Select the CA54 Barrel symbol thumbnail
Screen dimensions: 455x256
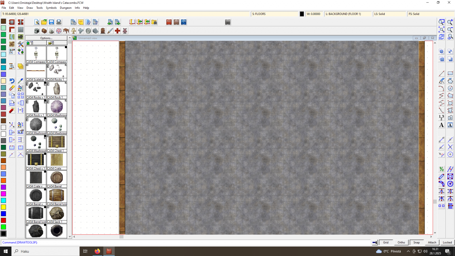coord(57,179)
